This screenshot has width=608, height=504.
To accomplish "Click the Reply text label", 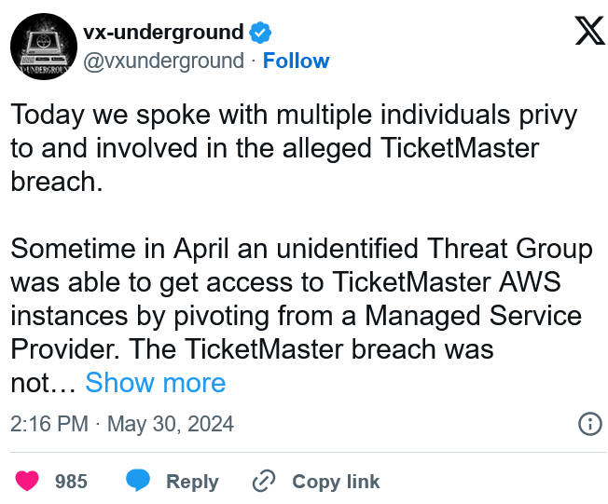I will [x=192, y=482].
